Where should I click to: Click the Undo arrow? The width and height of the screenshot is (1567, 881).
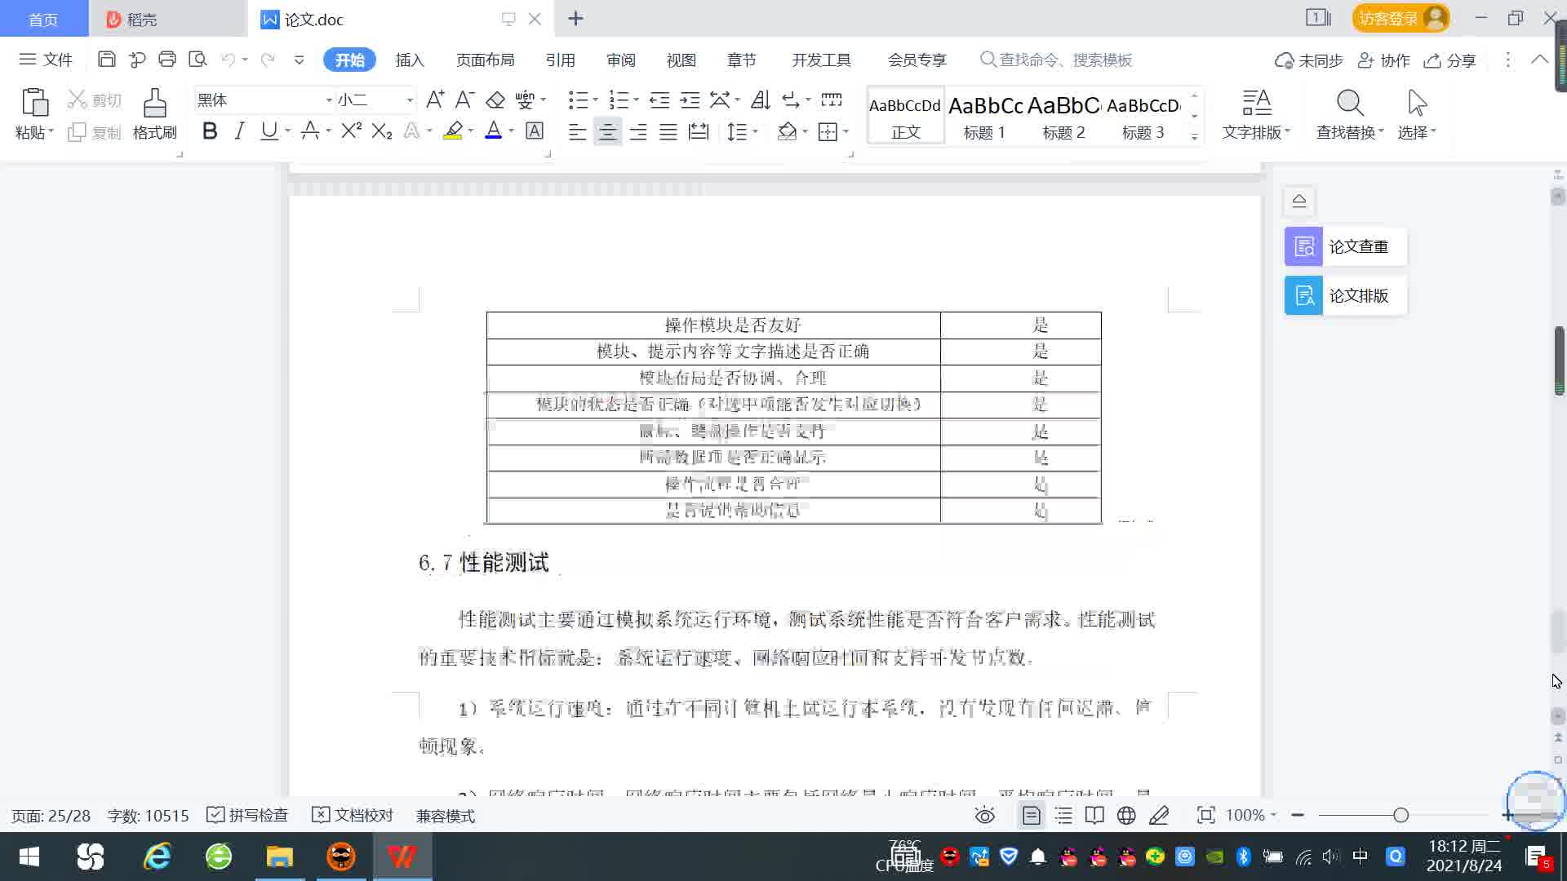point(229,60)
